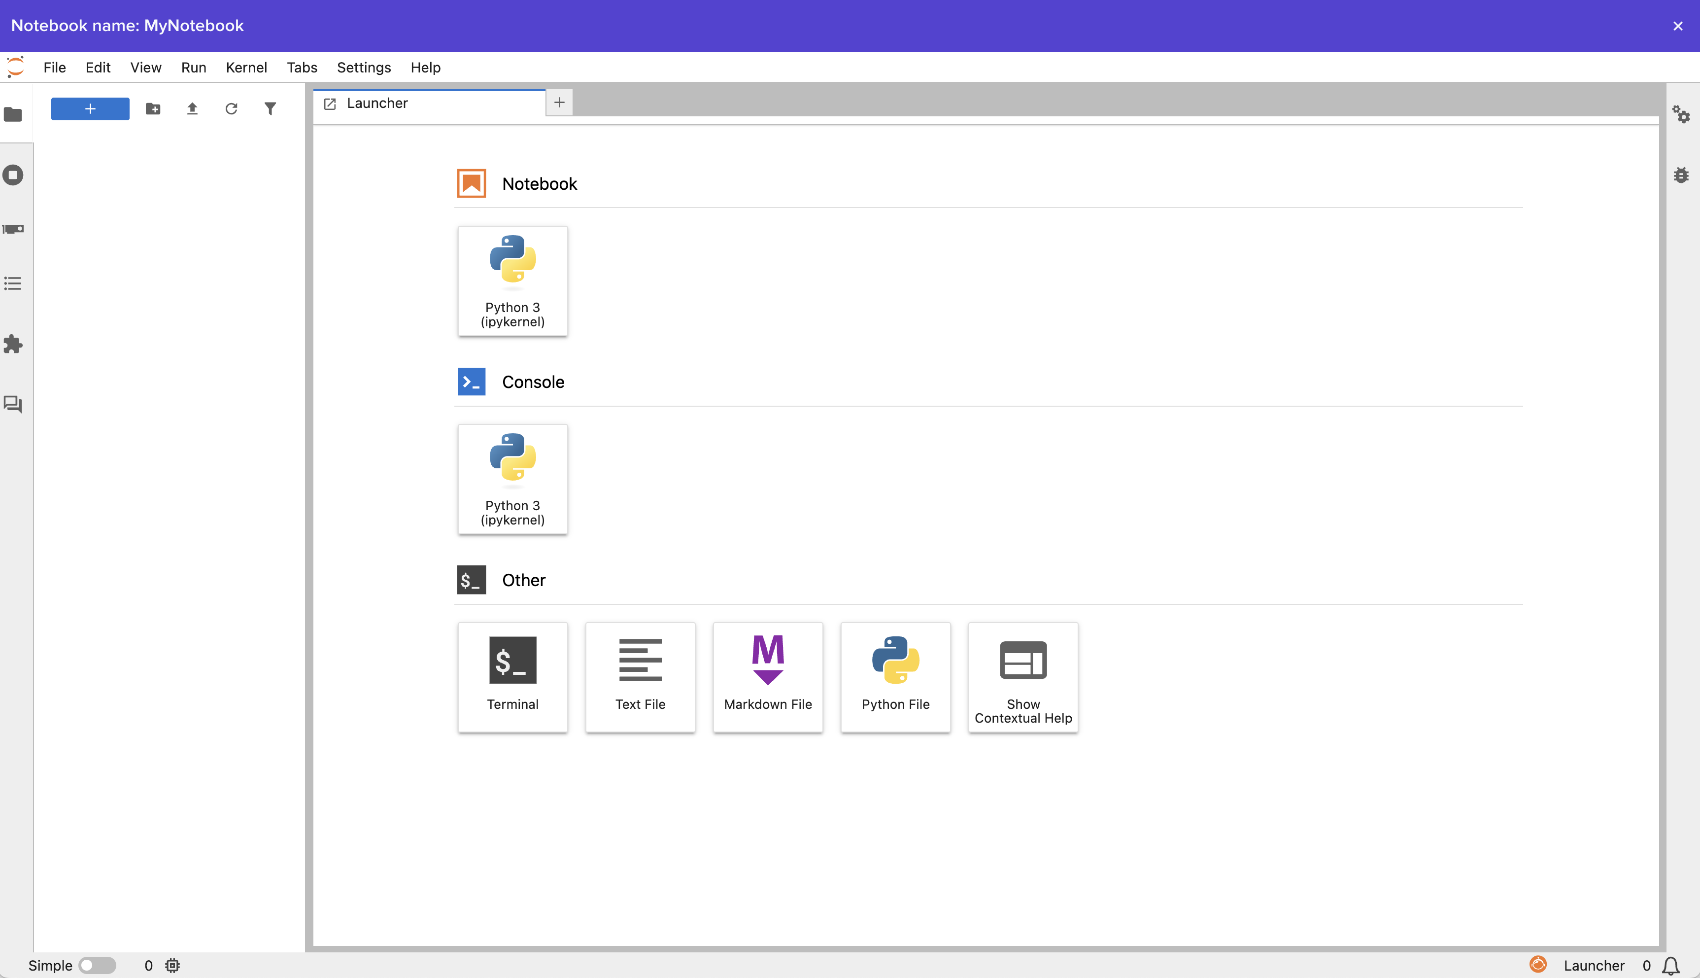The width and height of the screenshot is (1700, 978).
Task: Open the Table of Contents sidebar icon
Action: click(13, 283)
